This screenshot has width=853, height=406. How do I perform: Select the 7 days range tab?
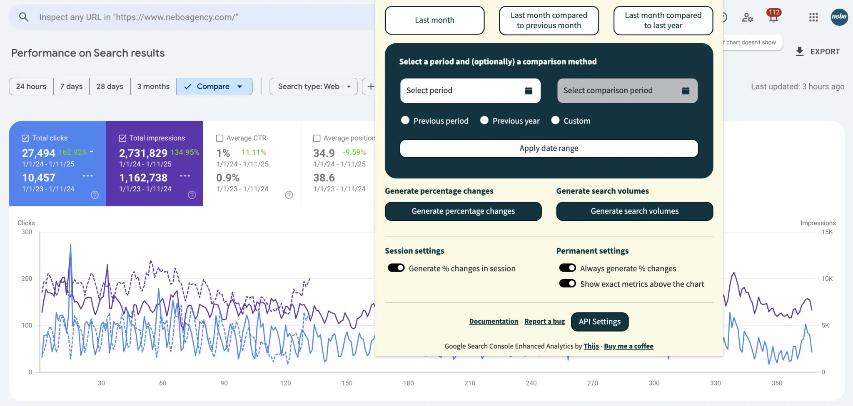tap(71, 87)
